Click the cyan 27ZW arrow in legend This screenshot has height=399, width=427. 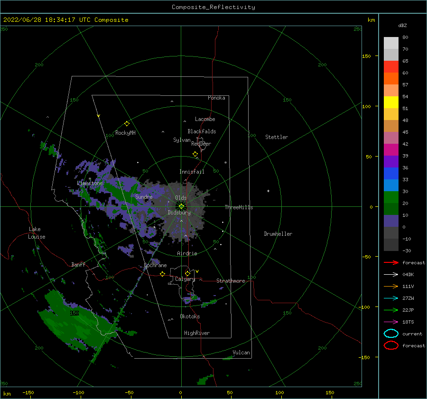(391, 298)
